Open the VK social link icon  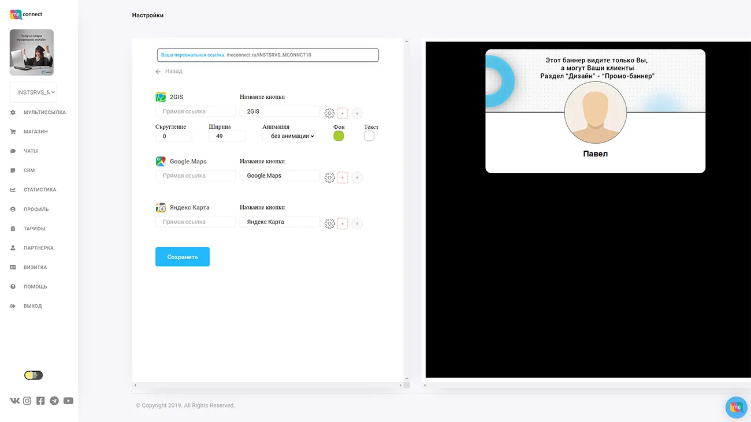coord(14,401)
